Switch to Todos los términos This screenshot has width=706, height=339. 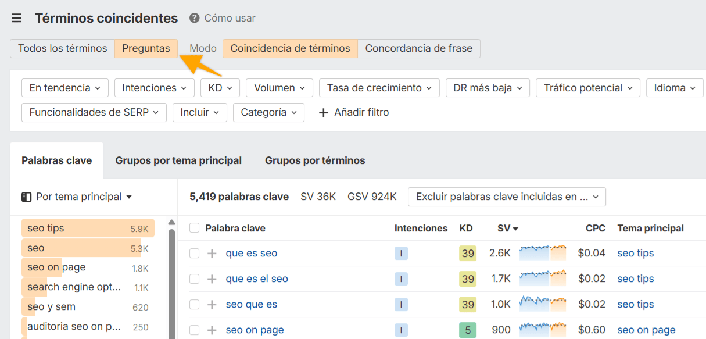[62, 49]
